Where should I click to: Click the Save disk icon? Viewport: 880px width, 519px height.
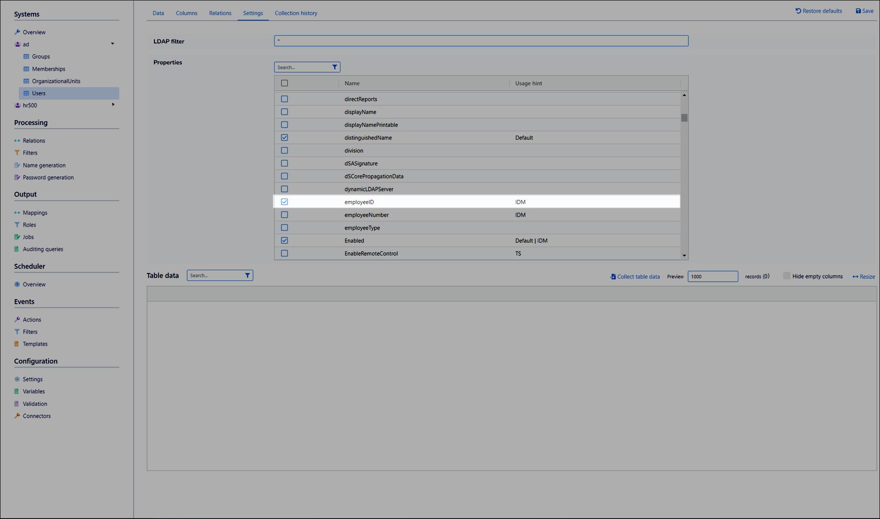[858, 11]
